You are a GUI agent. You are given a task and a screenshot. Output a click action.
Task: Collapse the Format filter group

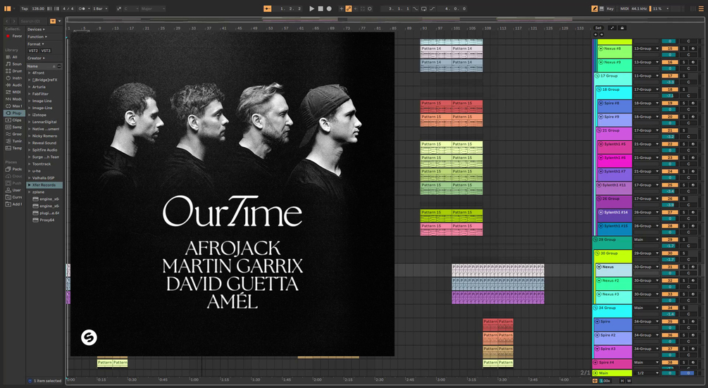pyautogui.click(x=36, y=44)
